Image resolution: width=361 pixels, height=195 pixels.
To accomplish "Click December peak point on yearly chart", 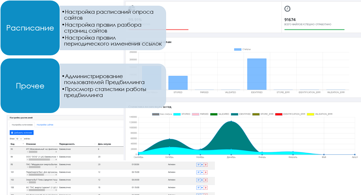I will coord(231,121).
